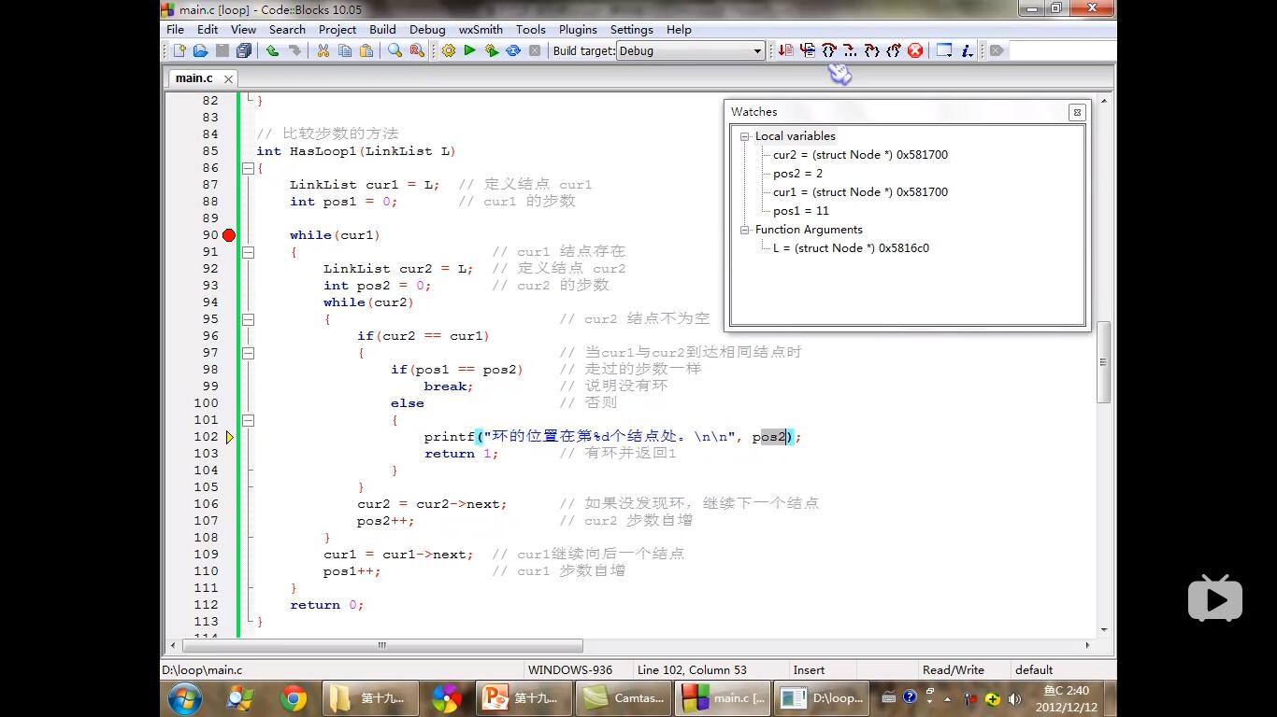Click the Undo arrow icon
This screenshot has height=717, width=1277.
coord(272,50)
